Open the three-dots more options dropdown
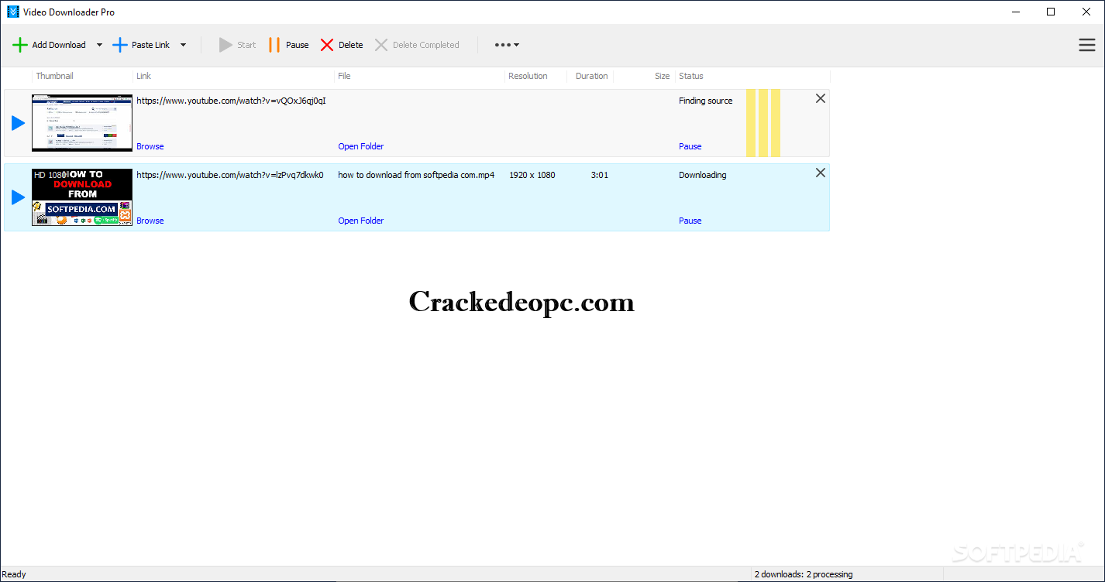 pos(507,45)
